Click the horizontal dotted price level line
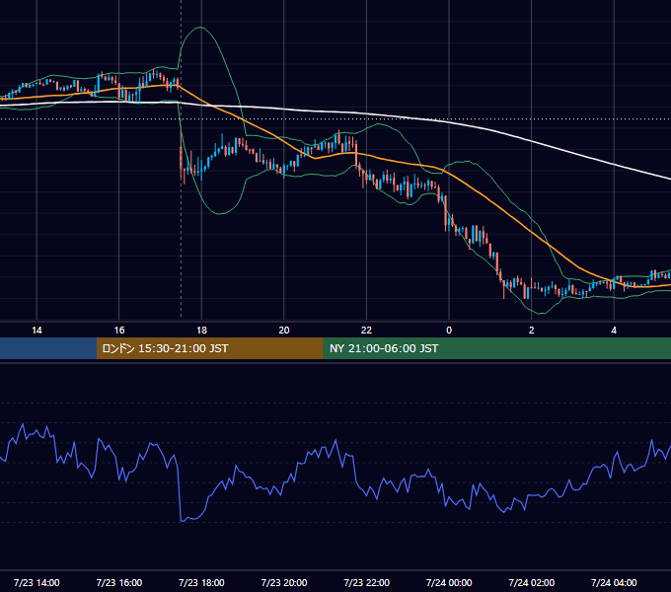Viewport: 671px width, 592px height. pos(335,119)
